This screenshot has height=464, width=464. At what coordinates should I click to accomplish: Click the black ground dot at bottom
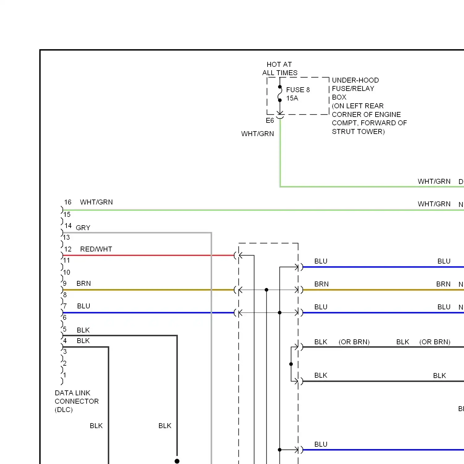[177, 461]
